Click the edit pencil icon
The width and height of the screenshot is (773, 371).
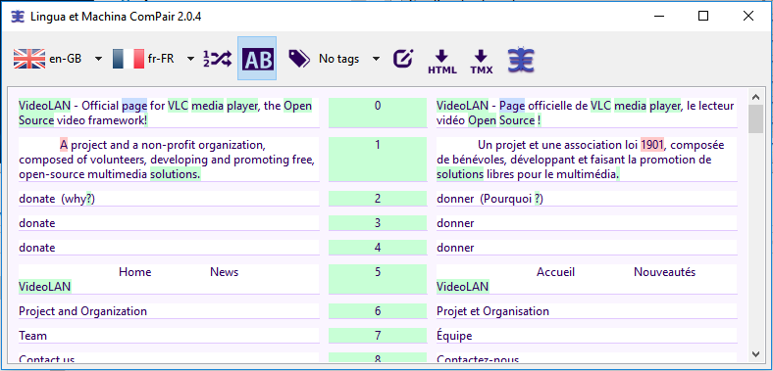click(x=403, y=59)
